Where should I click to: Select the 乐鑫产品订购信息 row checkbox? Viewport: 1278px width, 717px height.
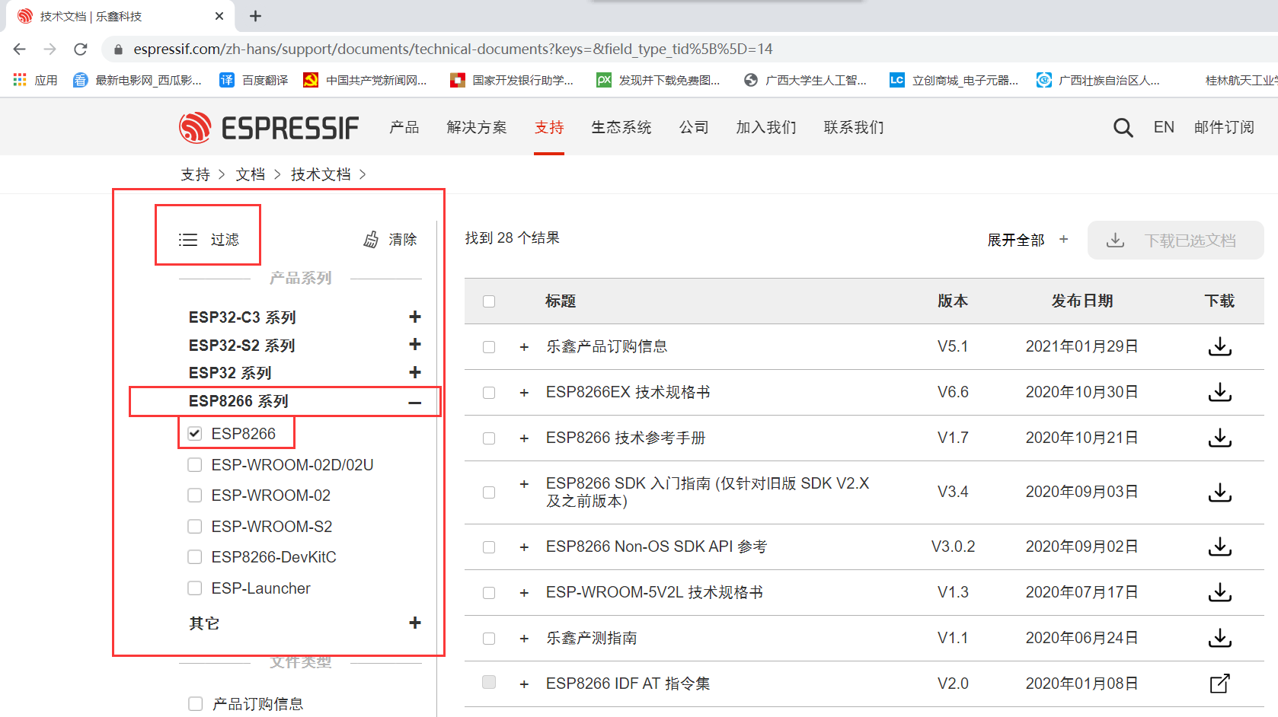coord(489,347)
